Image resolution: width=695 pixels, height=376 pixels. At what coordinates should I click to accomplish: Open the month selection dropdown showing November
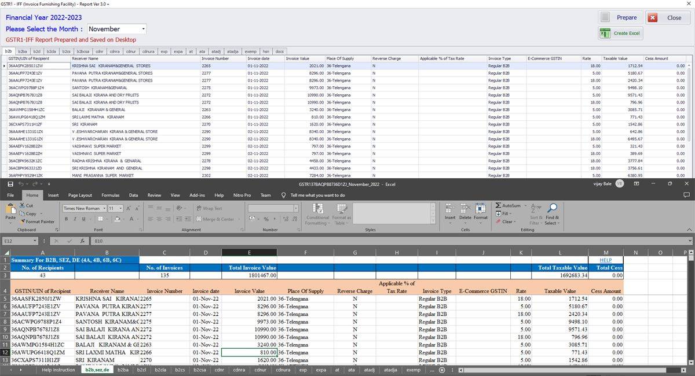coord(143,29)
